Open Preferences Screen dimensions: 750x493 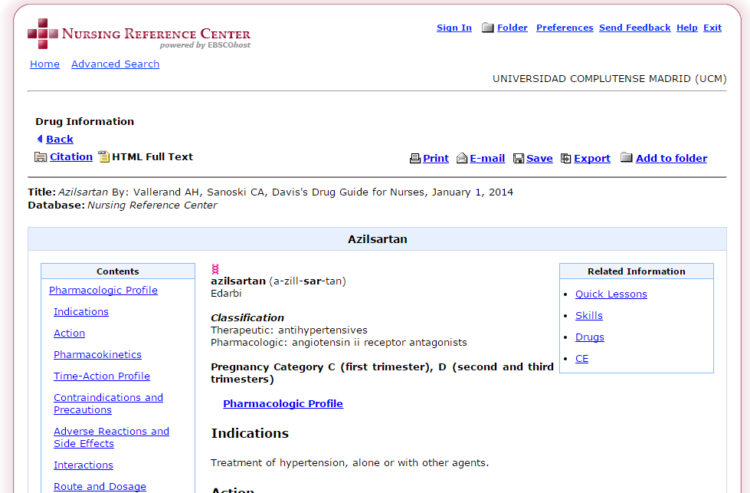tap(565, 28)
